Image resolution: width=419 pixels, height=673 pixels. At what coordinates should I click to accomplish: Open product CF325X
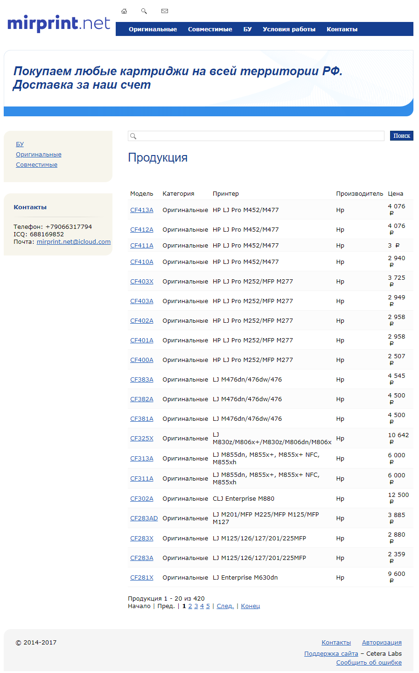[x=141, y=439]
